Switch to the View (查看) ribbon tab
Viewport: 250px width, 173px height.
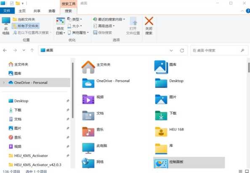pos(52,11)
